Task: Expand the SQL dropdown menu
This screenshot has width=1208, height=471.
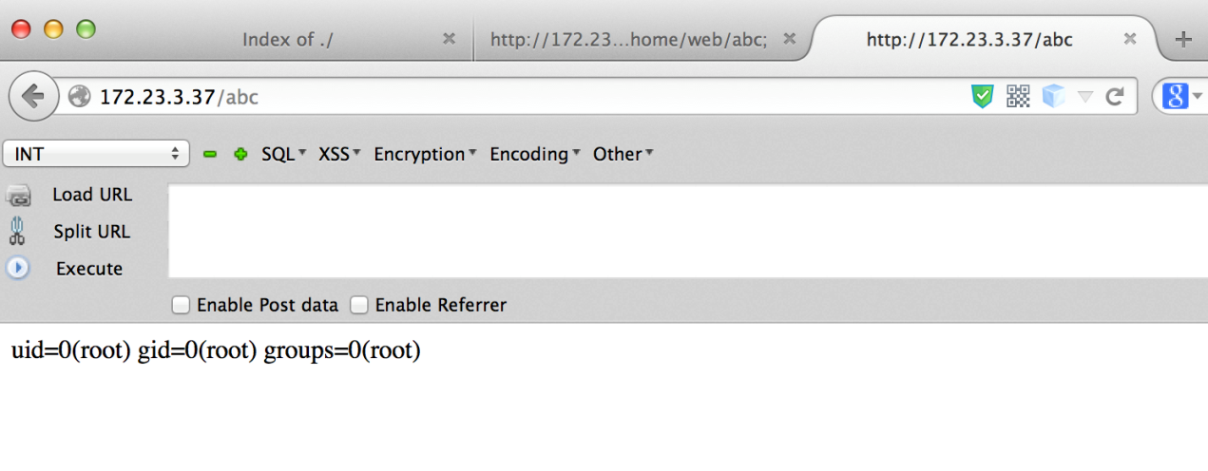Action: pos(284,154)
